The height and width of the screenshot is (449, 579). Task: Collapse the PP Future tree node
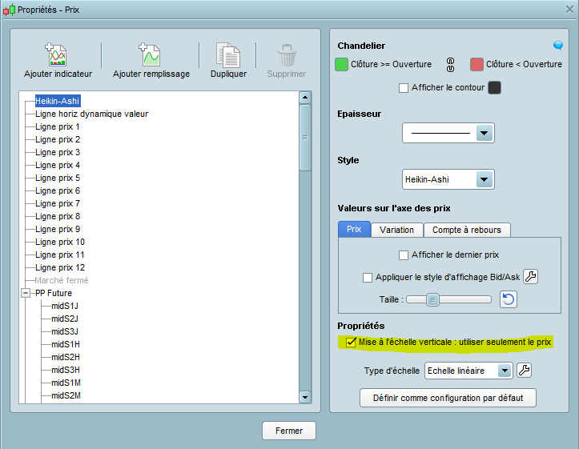pyautogui.click(x=26, y=293)
